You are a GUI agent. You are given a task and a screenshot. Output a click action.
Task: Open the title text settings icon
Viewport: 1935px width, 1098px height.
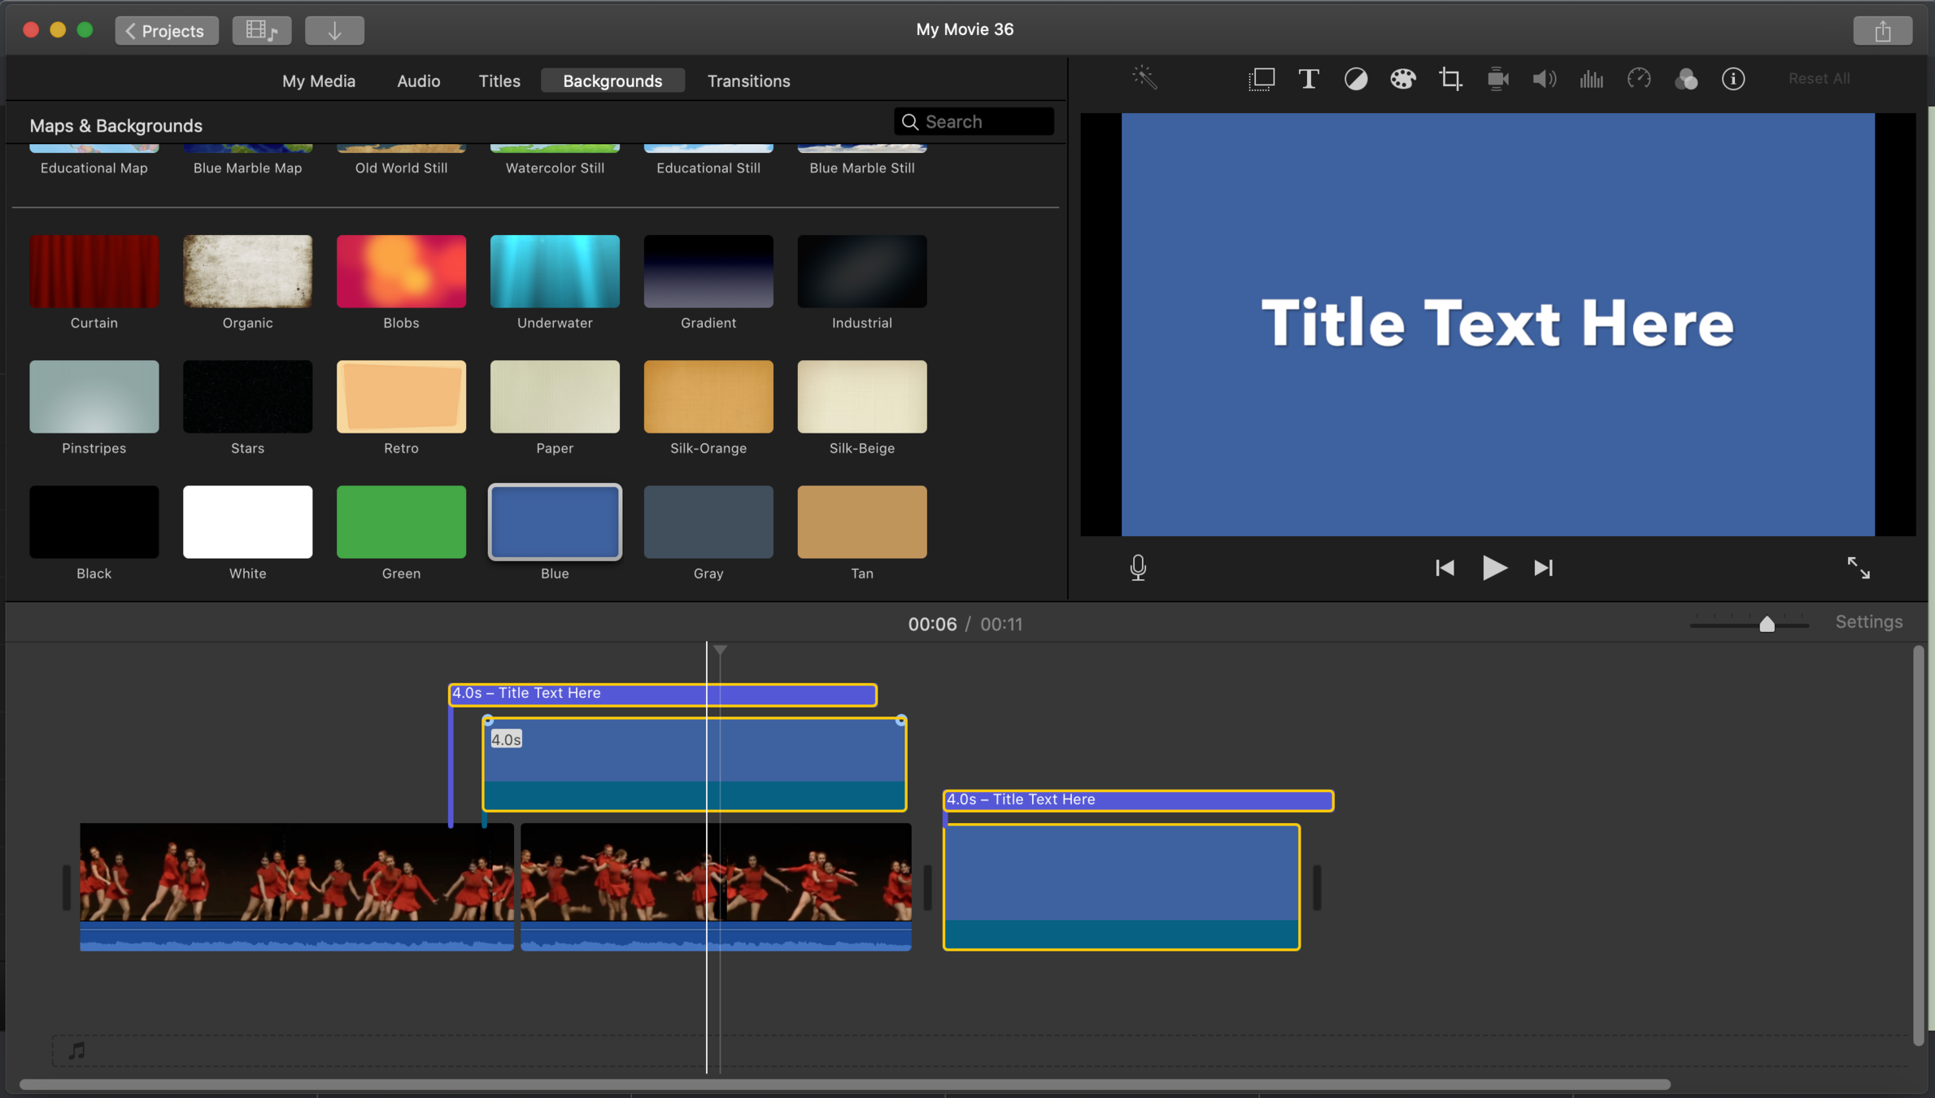tap(1308, 79)
